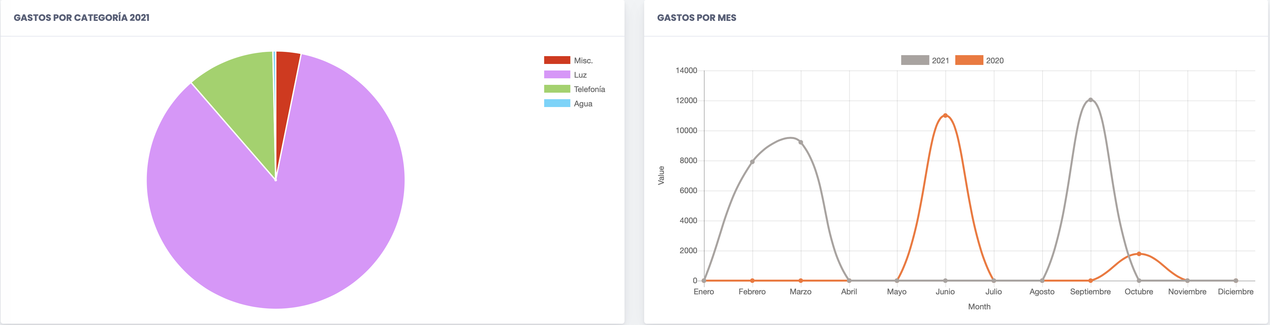Click the Noviembre axis label
The width and height of the screenshot is (1270, 325).
[1187, 292]
